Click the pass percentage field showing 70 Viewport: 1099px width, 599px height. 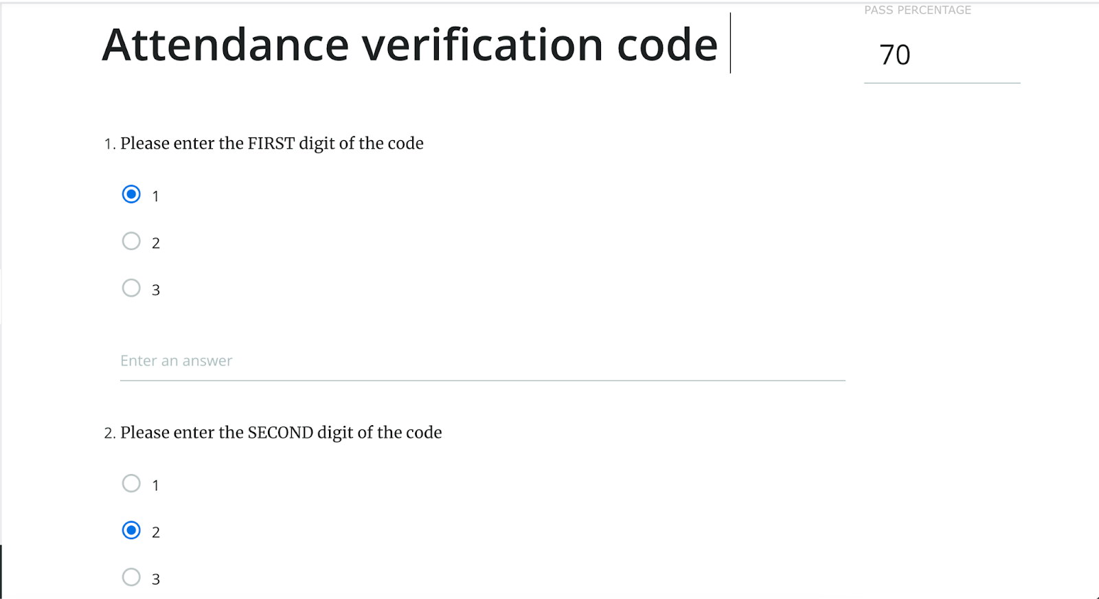(x=941, y=55)
